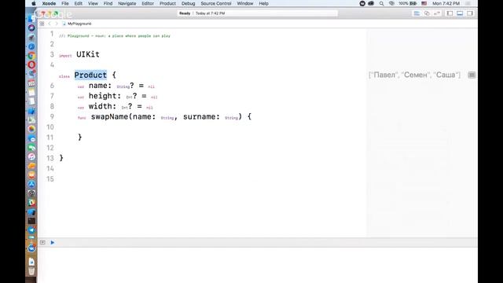Open the Editor menu
This screenshot has width=503, height=283.
pos(148,3)
